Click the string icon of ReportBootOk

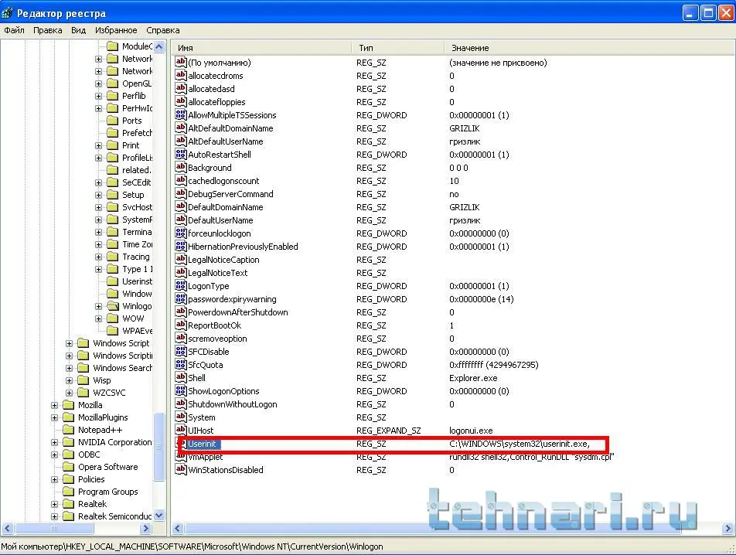181,325
